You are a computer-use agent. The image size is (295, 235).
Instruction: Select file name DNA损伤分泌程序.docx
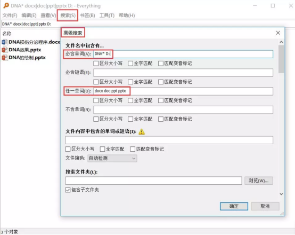tap(35, 42)
